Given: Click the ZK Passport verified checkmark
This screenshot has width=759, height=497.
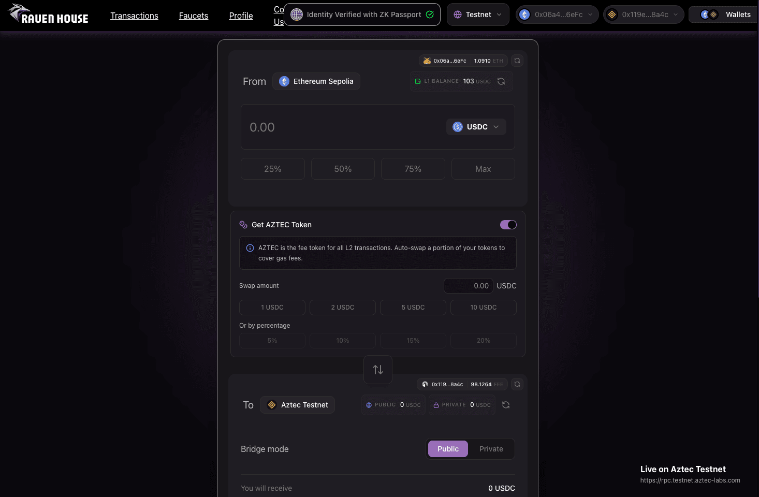Looking at the screenshot, I should tap(430, 14).
